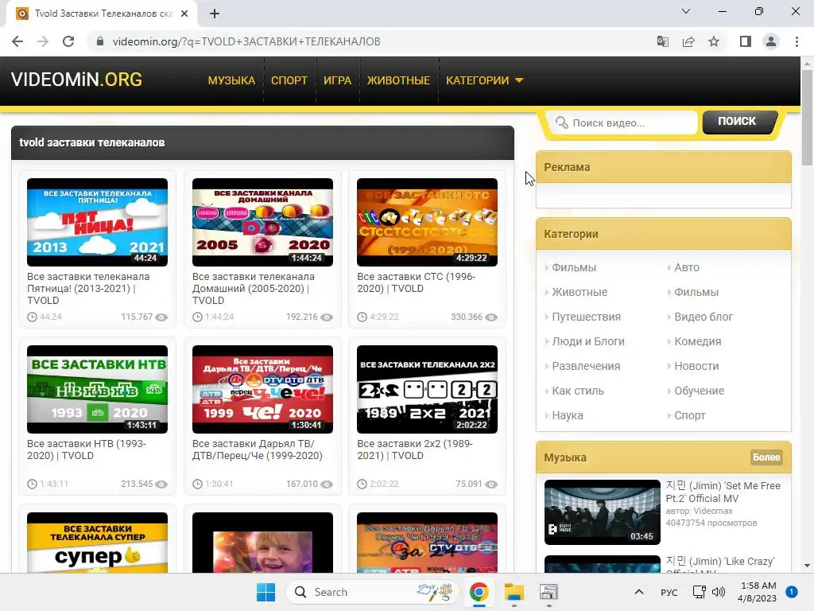Open Jimin 'Set Me Free Pt.2' title
This screenshot has width=814, height=611.
(x=723, y=492)
